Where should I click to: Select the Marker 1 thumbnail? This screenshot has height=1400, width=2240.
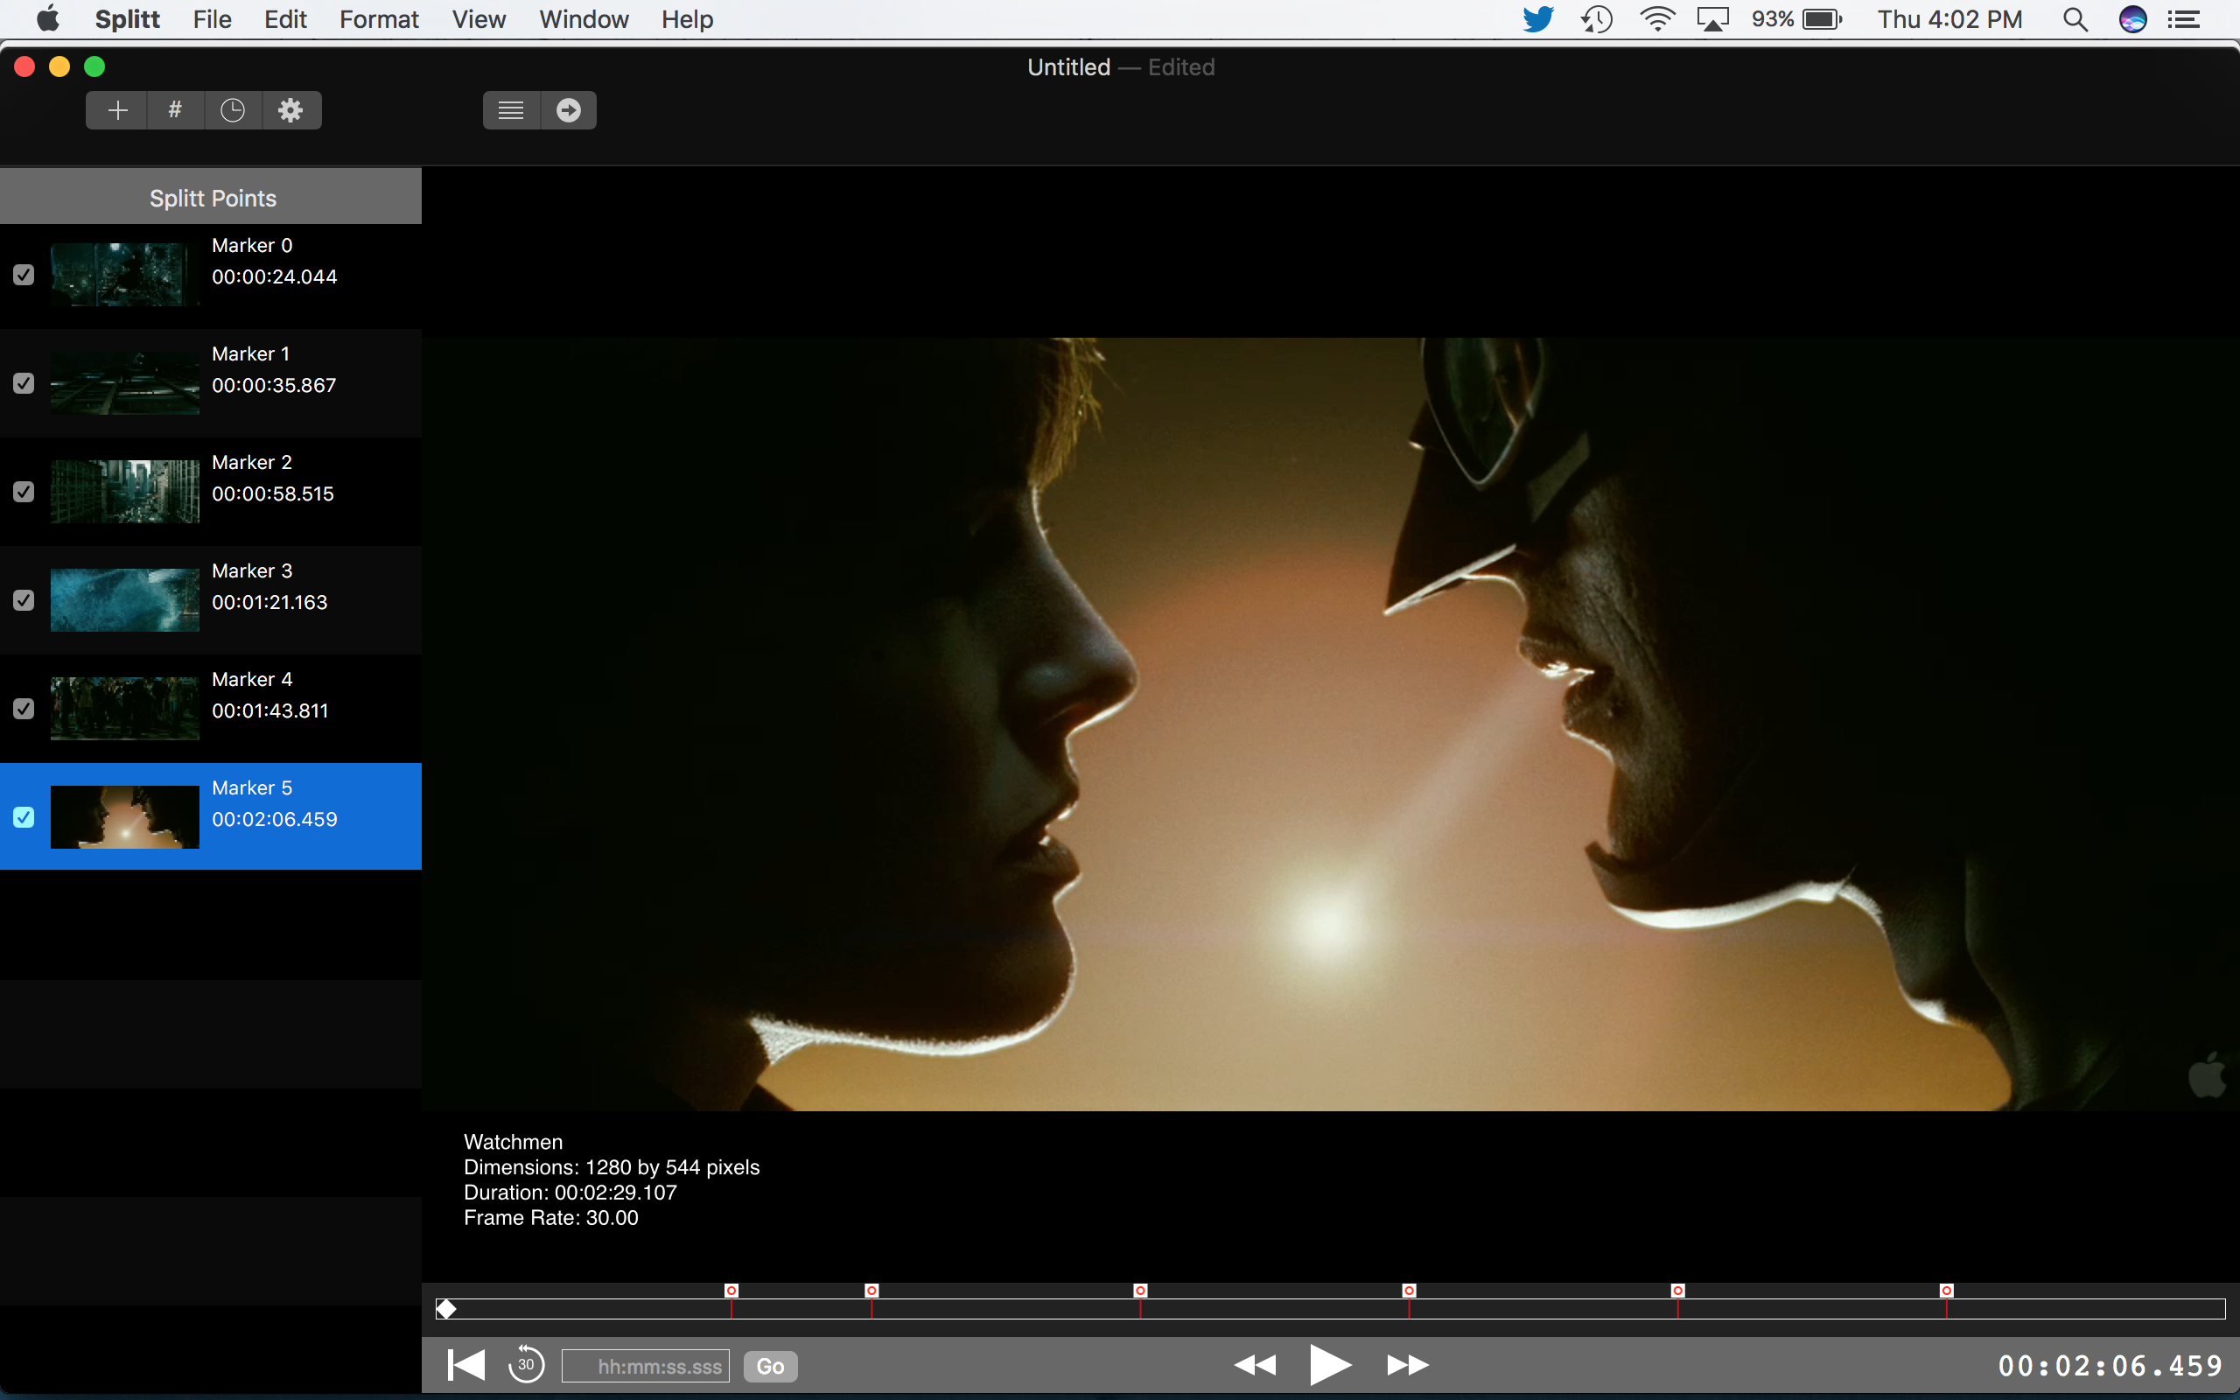point(125,383)
